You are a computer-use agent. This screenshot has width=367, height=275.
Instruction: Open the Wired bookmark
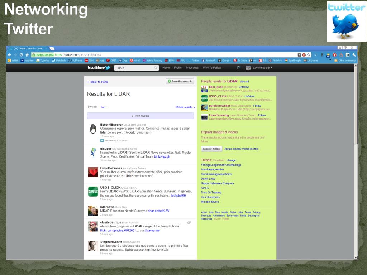point(135,61)
